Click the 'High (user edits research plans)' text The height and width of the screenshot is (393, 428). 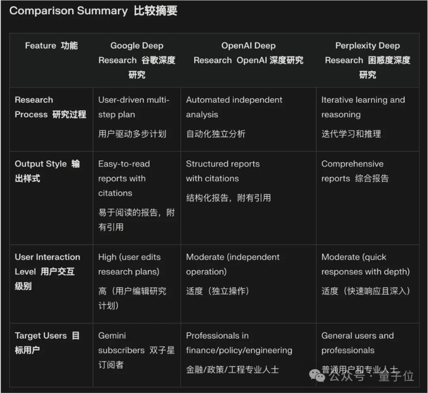(x=129, y=264)
